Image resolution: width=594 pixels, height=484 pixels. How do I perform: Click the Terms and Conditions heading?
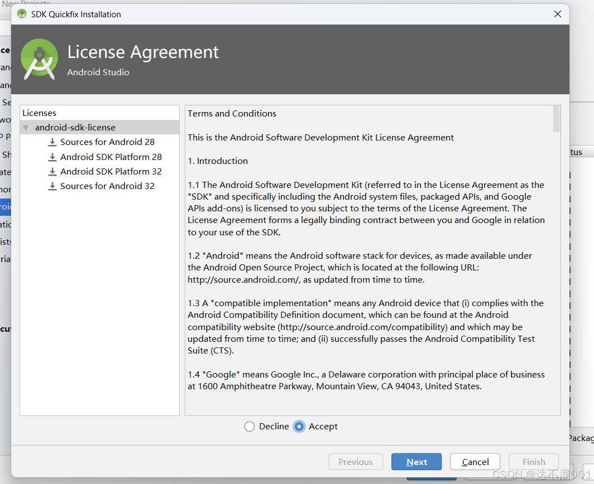[x=232, y=114]
